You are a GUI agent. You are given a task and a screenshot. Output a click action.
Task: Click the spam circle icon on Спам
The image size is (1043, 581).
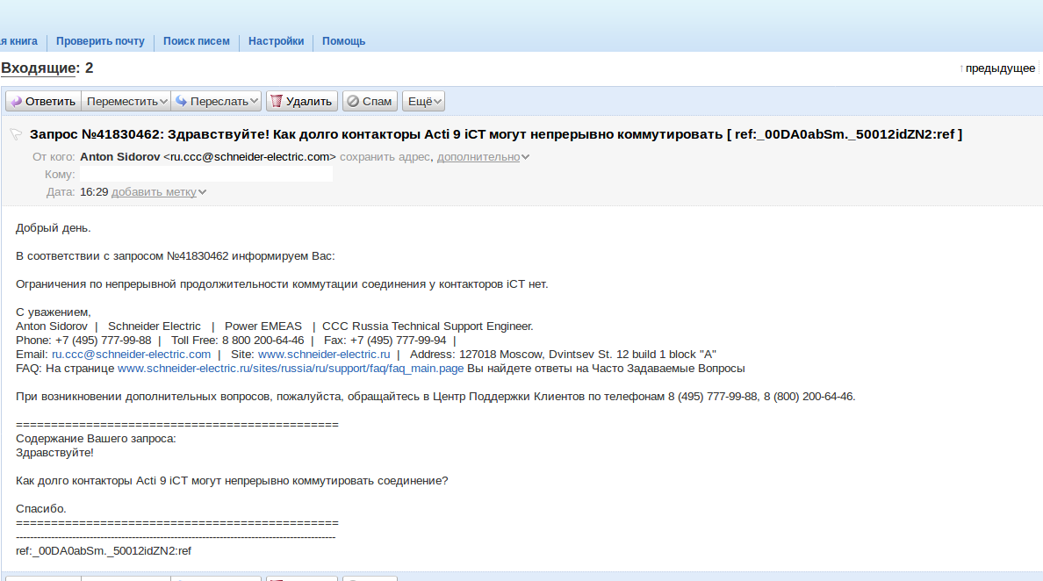(353, 101)
